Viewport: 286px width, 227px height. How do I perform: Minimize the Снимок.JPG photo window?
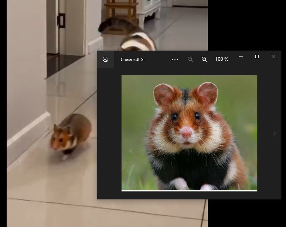(241, 56)
